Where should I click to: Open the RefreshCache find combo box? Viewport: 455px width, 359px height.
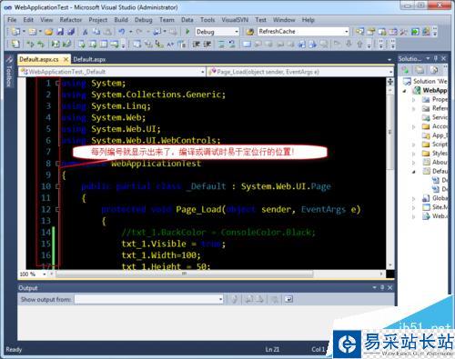[346, 32]
